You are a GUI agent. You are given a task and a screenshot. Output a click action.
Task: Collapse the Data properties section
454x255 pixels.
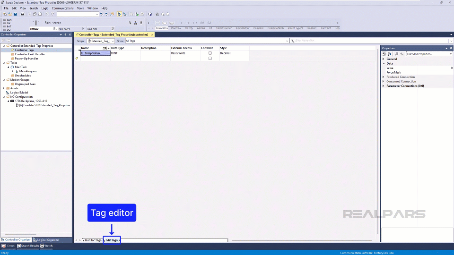[384, 64]
